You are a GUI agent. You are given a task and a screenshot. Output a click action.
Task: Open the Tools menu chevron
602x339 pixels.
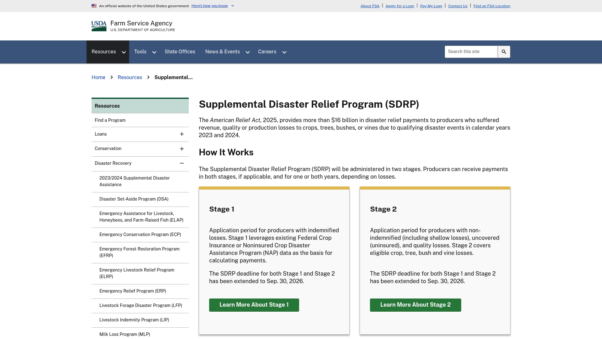coord(154,52)
